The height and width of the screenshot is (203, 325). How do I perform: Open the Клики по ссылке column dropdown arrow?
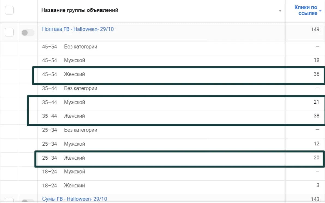click(320, 11)
